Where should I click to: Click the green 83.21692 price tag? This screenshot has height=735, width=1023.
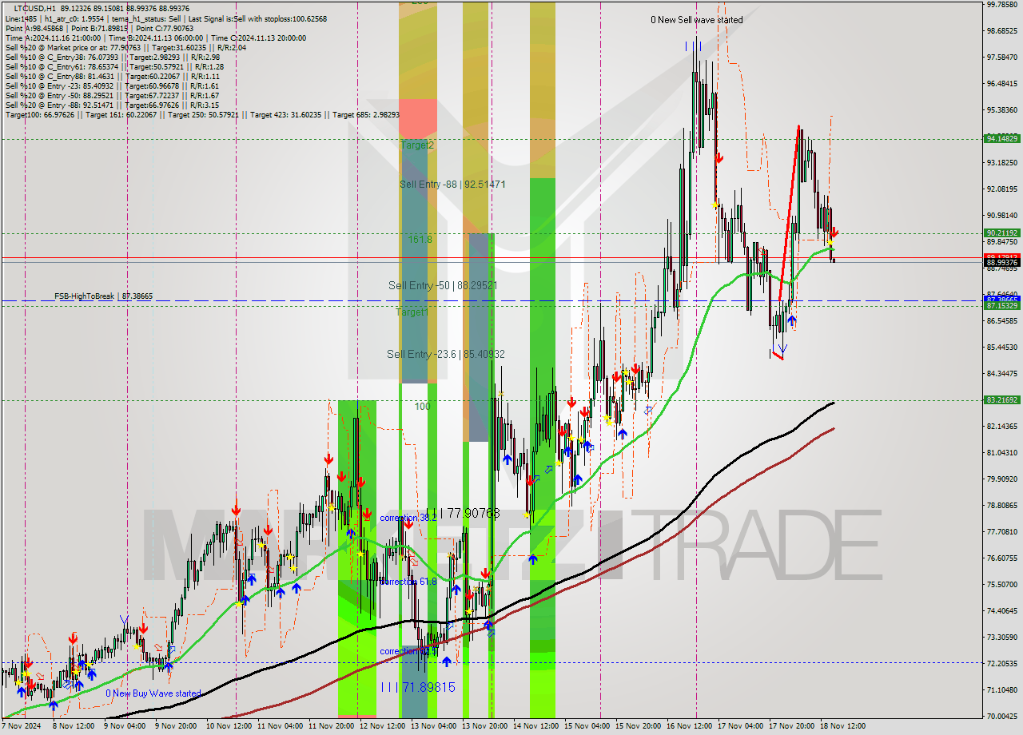pos(1002,399)
